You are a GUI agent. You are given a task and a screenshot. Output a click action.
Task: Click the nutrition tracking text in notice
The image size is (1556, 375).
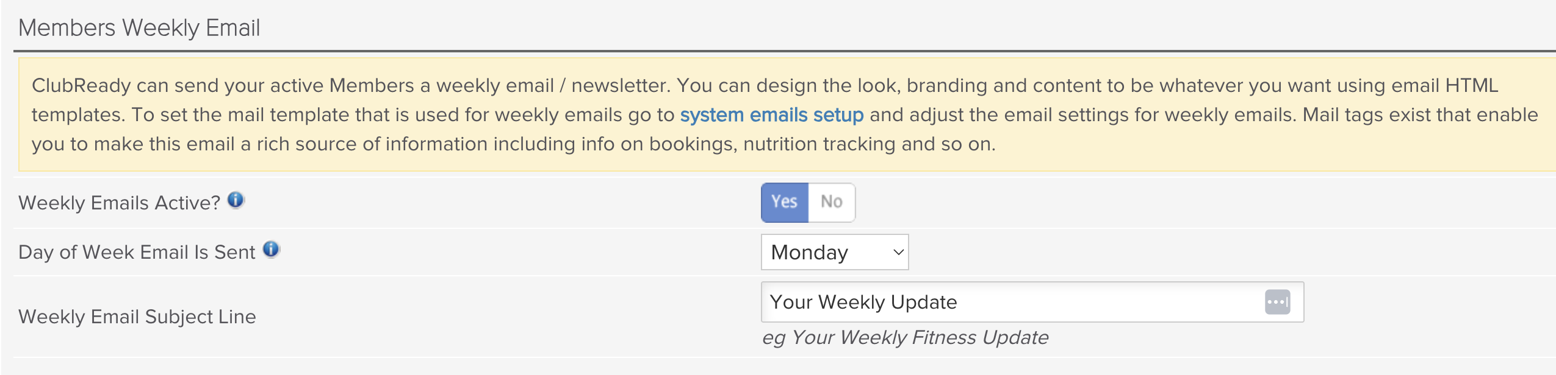click(x=819, y=144)
